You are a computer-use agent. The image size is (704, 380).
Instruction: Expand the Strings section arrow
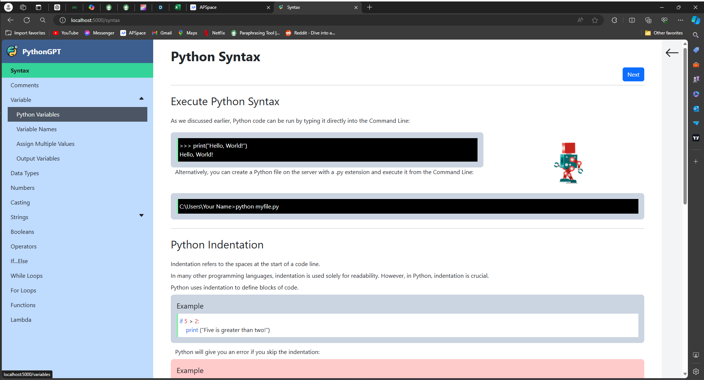tap(141, 215)
